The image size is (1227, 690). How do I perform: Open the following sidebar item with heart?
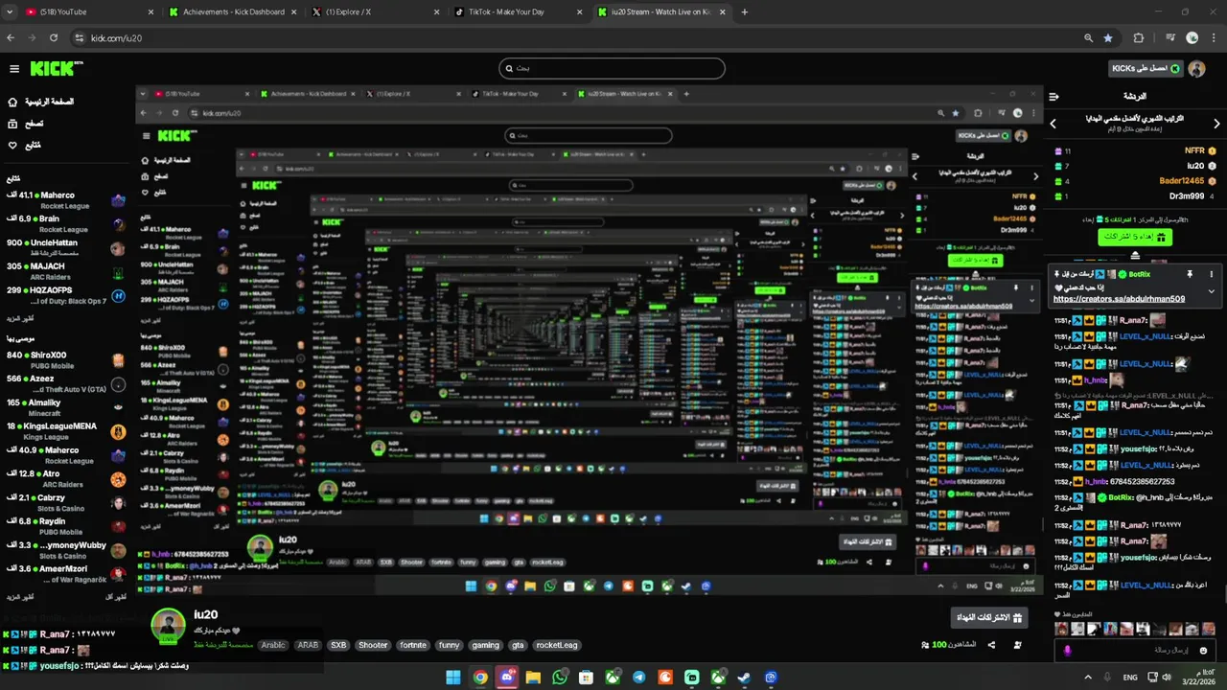coord(26,146)
